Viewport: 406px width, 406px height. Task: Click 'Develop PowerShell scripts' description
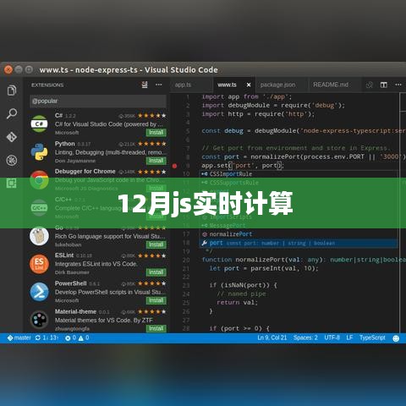coord(110,292)
